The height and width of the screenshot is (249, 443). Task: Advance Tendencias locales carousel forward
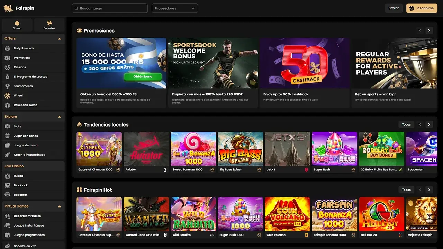point(429,124)
